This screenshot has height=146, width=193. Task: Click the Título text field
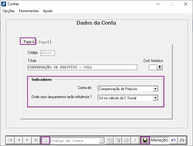click(82, 67)
